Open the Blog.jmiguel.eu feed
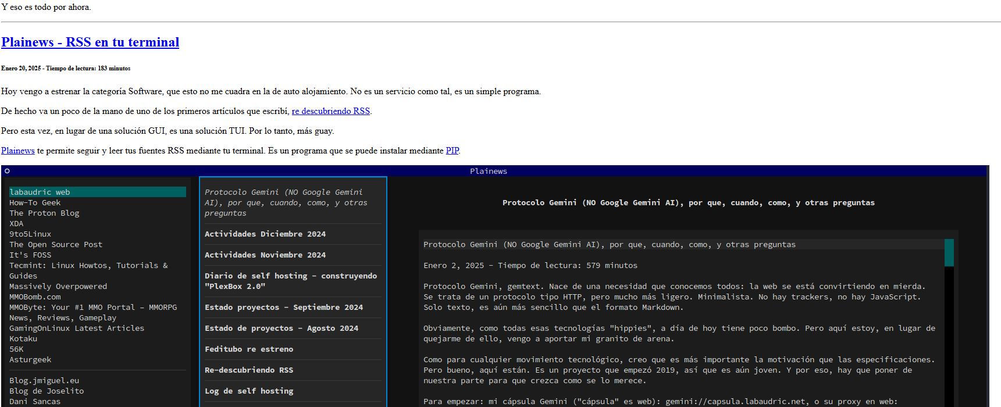 click(x=44, y=381)
